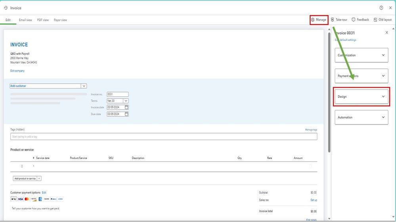The image size is (396, 222).
Task: Close the Invoice 0031 side panel
Action: (x=386, y=32)
